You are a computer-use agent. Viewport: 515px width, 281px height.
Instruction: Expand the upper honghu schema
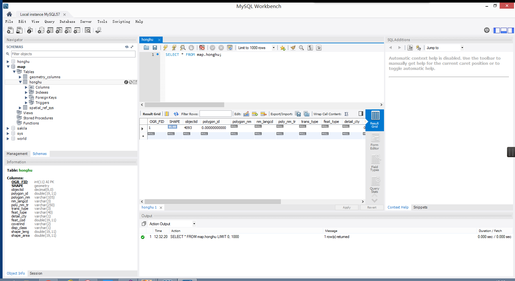[8, 62]
